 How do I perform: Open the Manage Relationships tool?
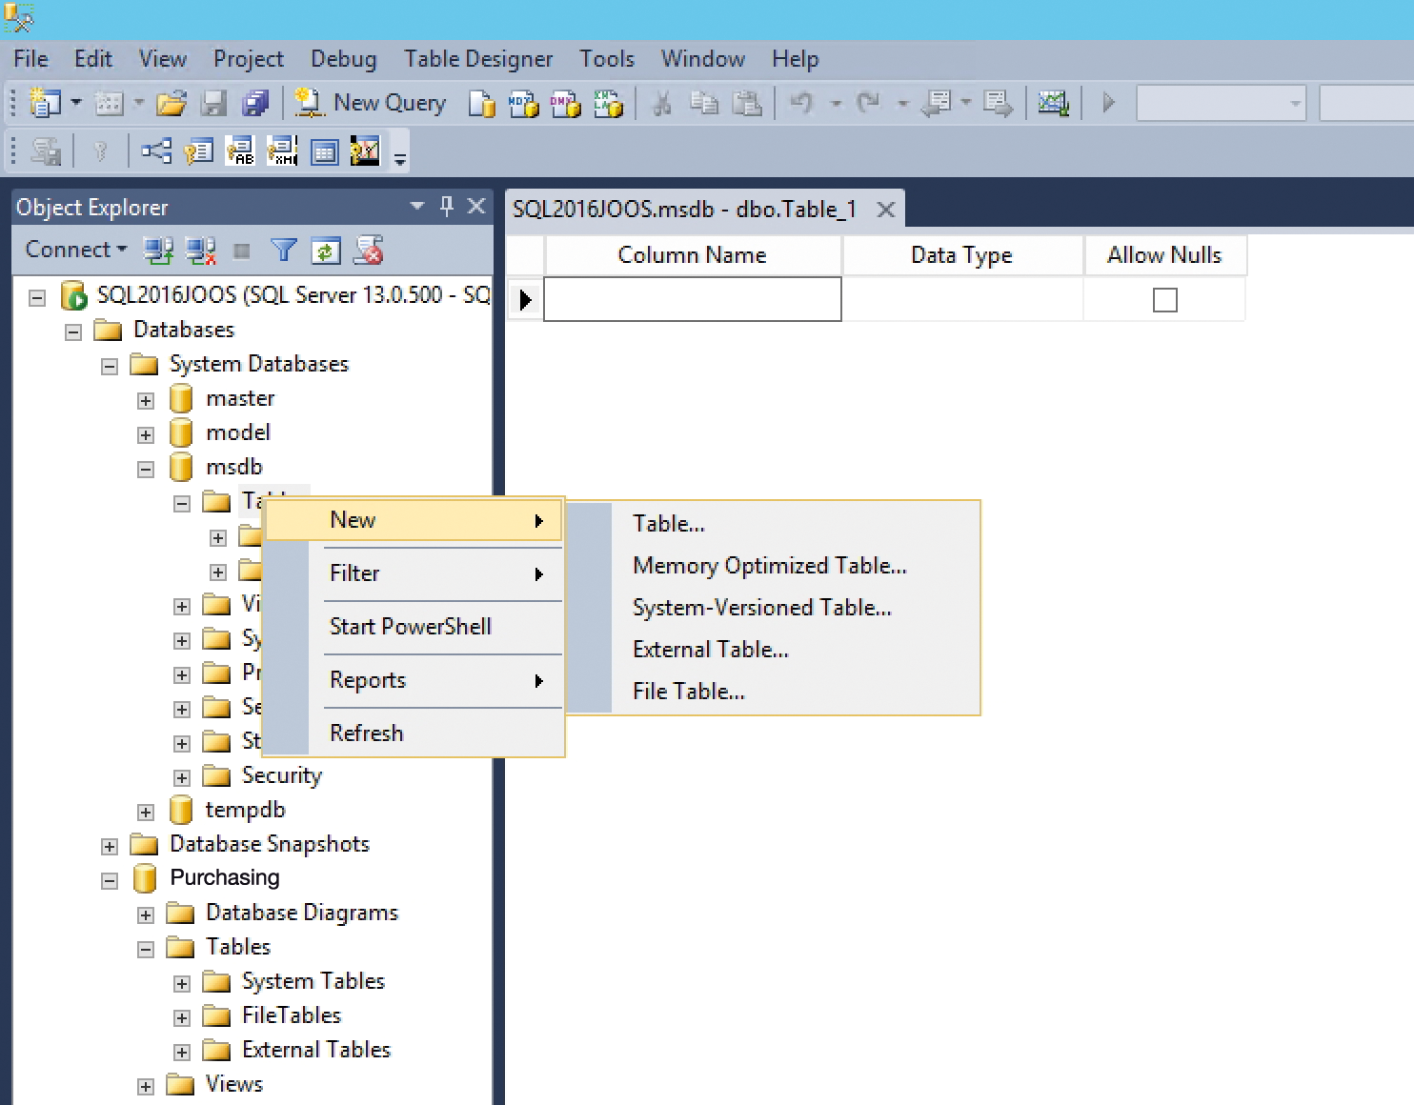tap(155, 151)
